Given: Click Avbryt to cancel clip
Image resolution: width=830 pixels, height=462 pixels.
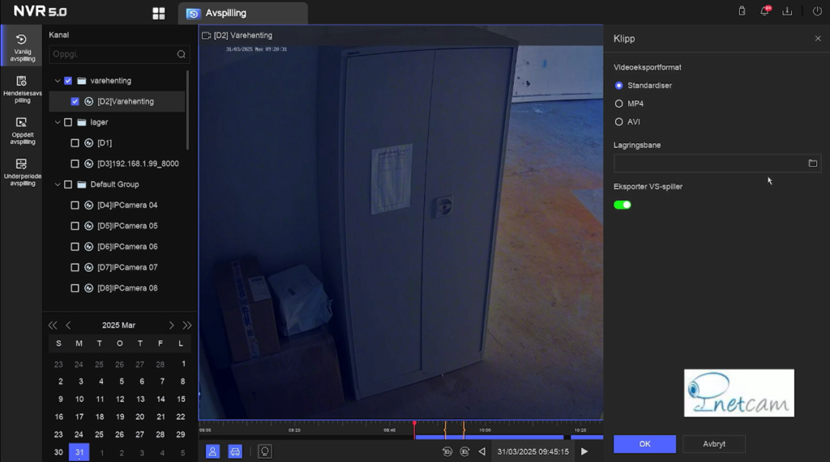Looking at the screenshot, I should [714, 444].
